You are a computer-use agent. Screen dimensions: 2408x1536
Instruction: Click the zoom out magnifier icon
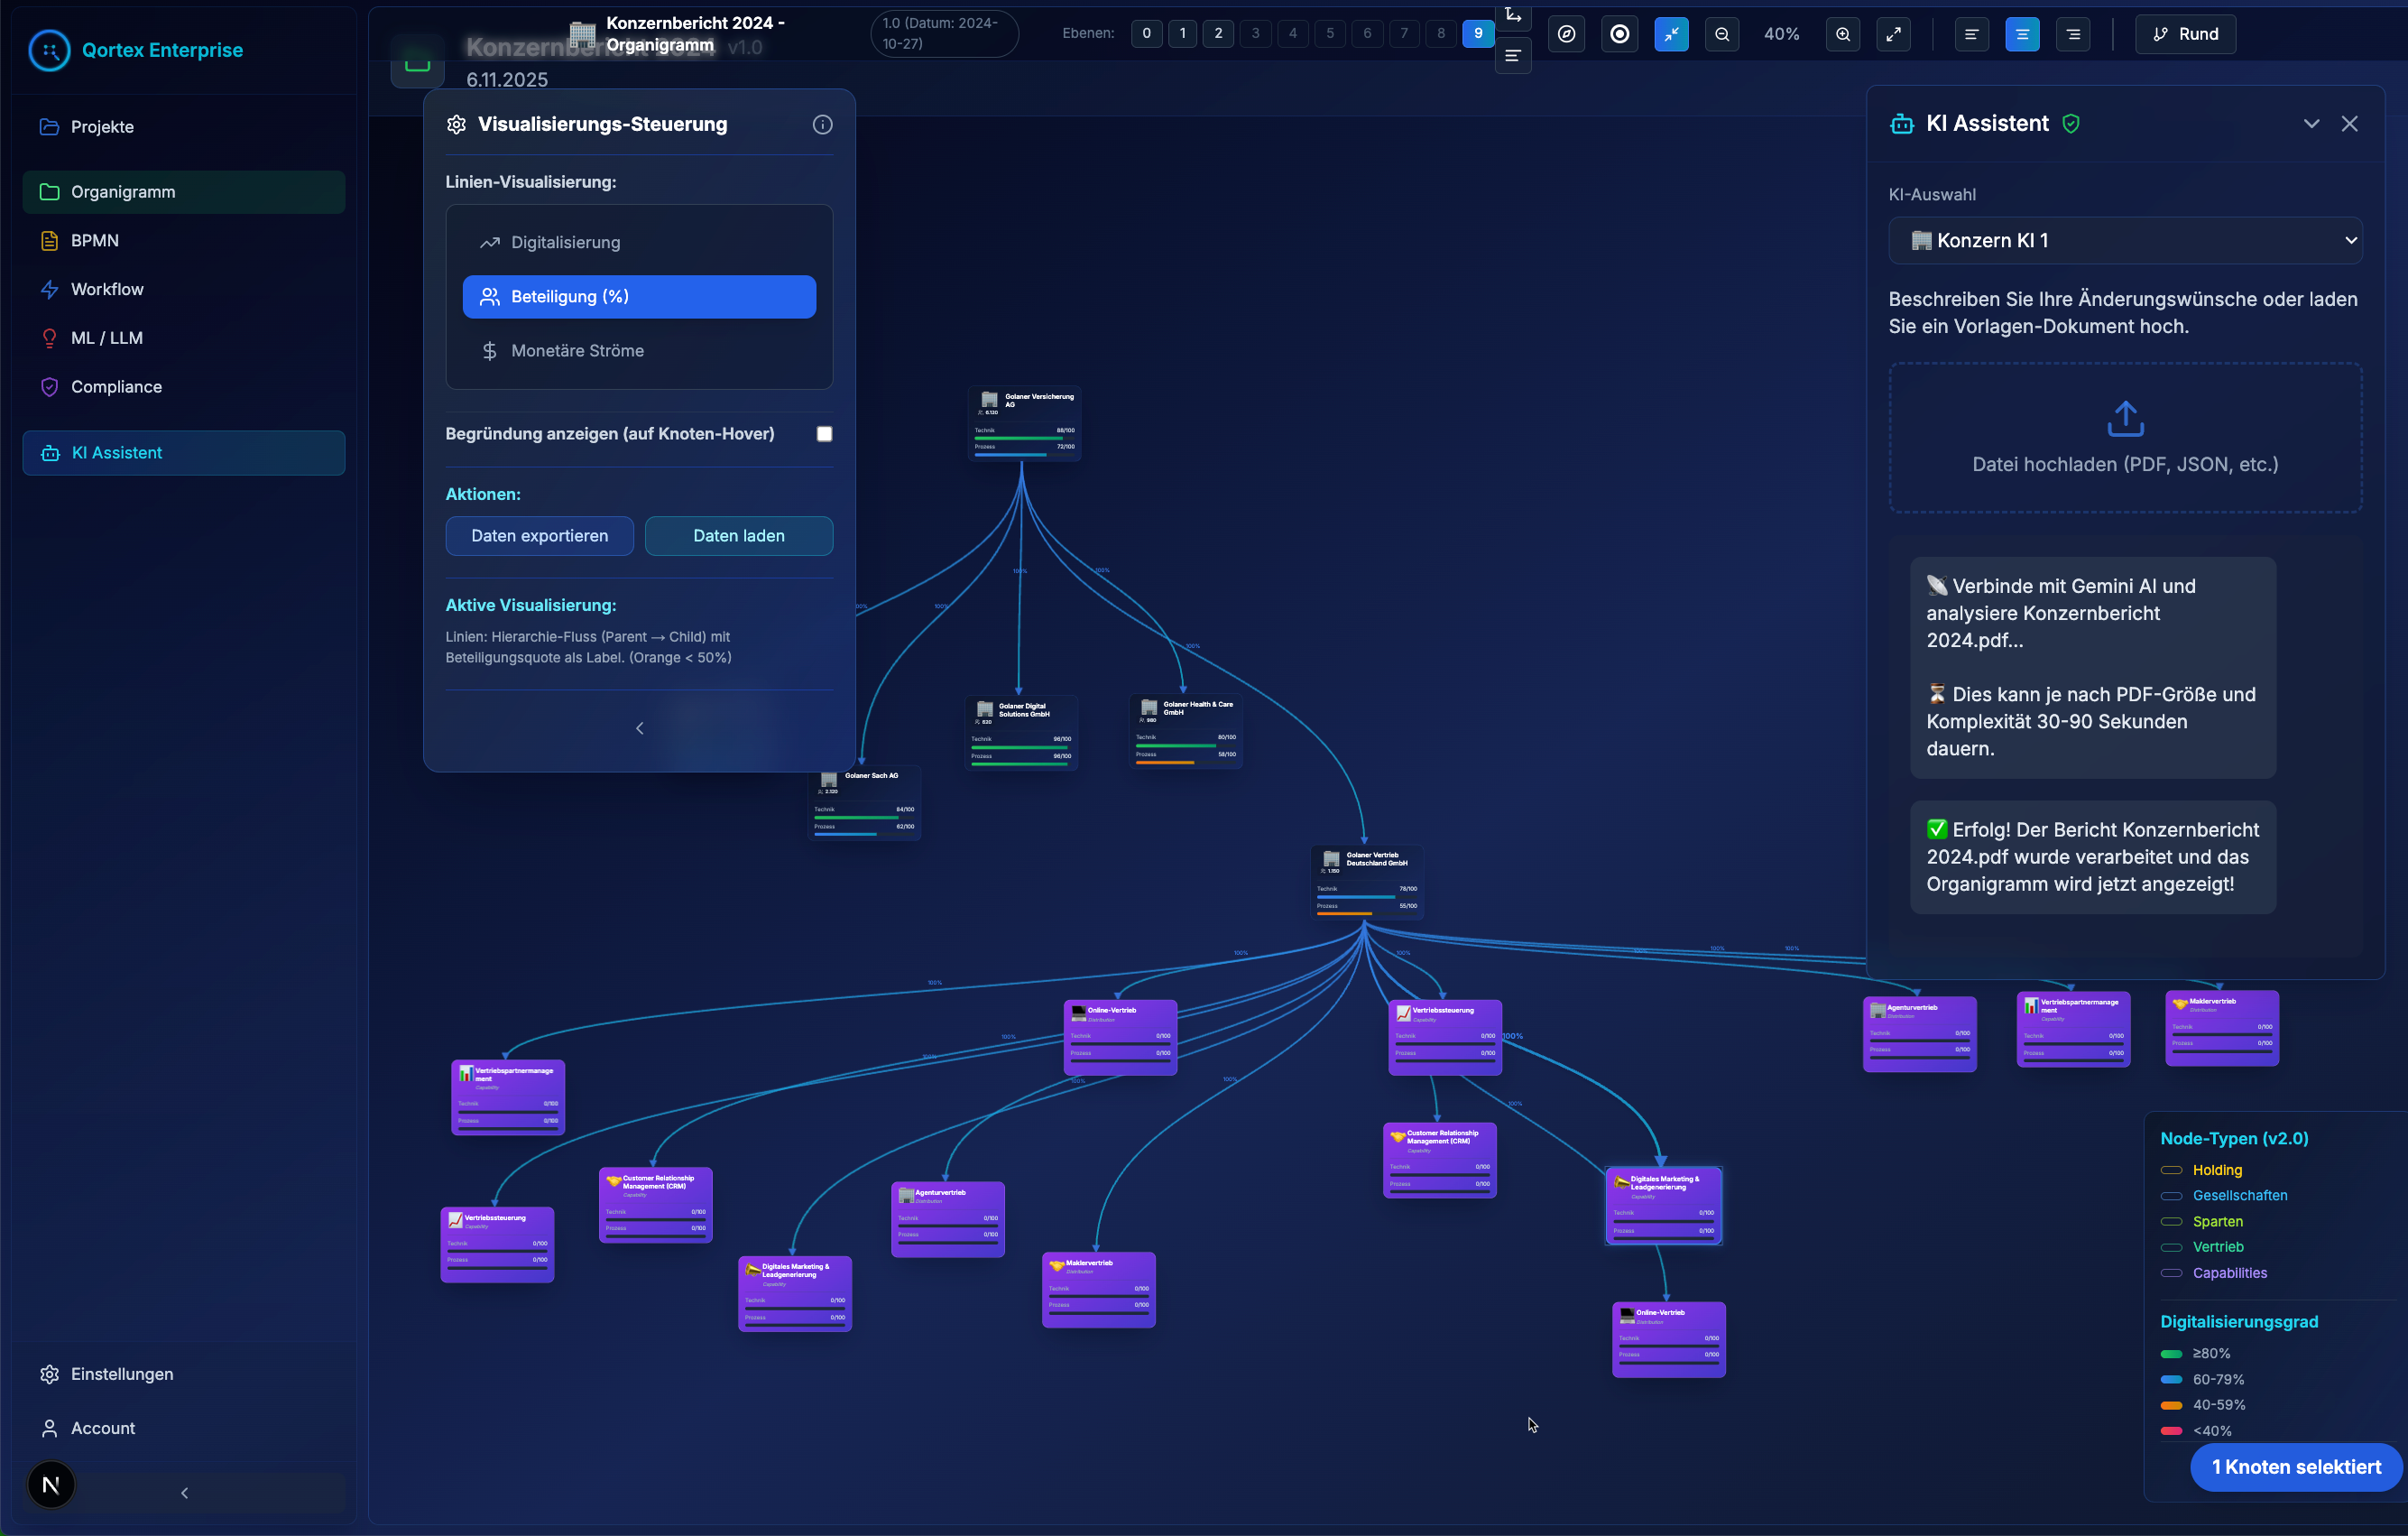pos(1722,34)
